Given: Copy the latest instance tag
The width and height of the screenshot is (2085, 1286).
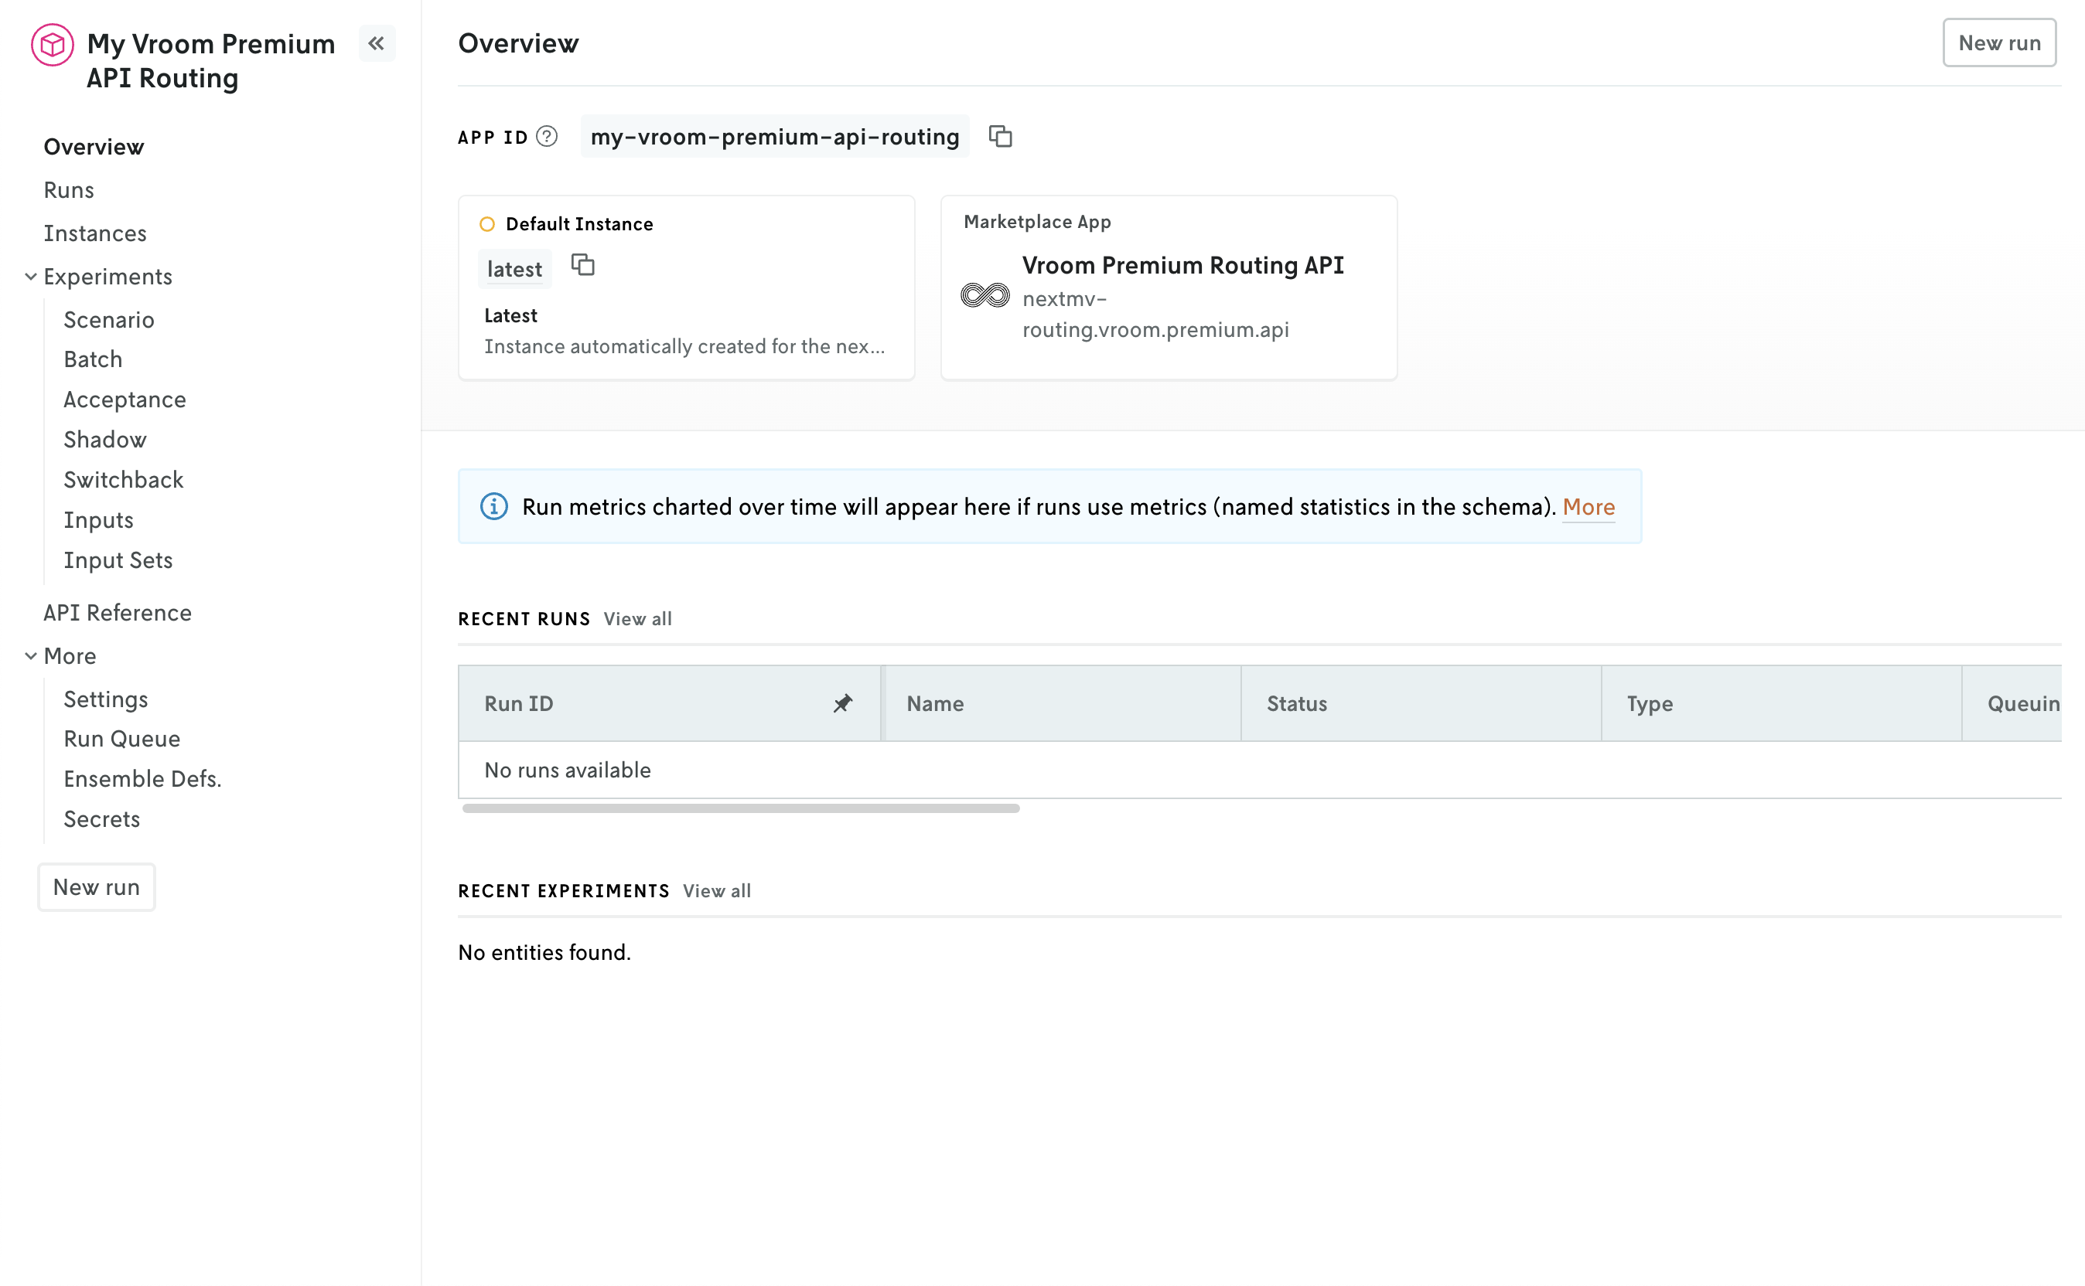Looking at the screenshot, I should [x=583, y=265].
